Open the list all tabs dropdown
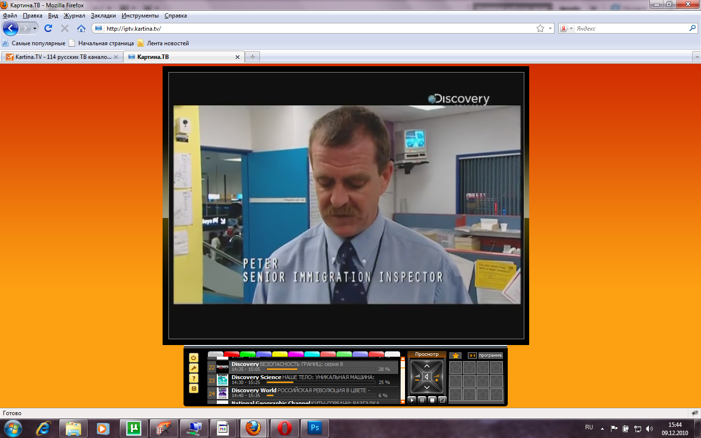 click(696, 57)
